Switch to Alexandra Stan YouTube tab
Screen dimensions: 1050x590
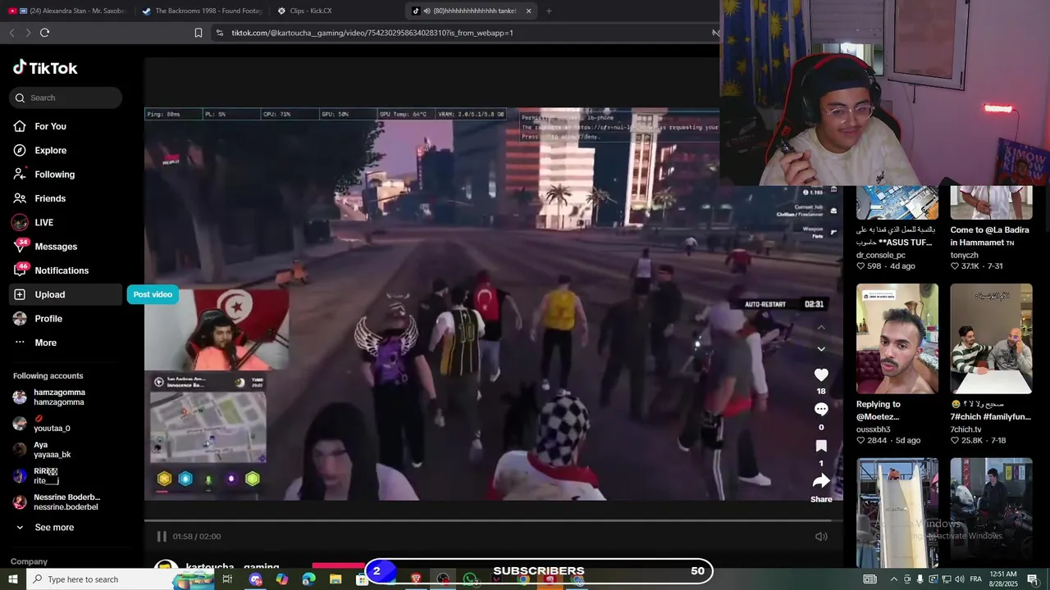click(x=67, y=11)
